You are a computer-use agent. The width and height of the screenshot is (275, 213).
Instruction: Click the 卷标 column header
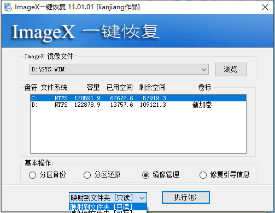point(205,87)
